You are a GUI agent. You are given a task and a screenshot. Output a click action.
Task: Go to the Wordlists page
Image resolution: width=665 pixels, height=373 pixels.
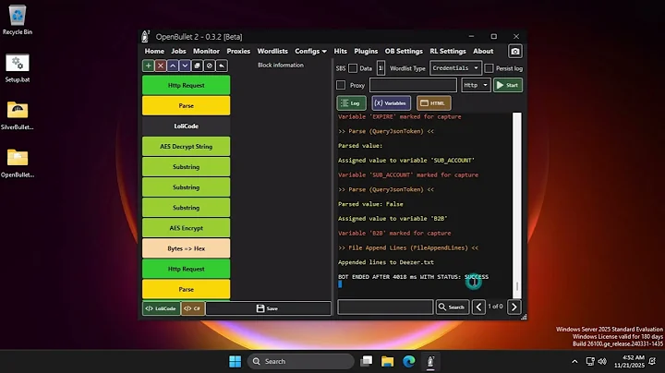[x=272, y=52]
